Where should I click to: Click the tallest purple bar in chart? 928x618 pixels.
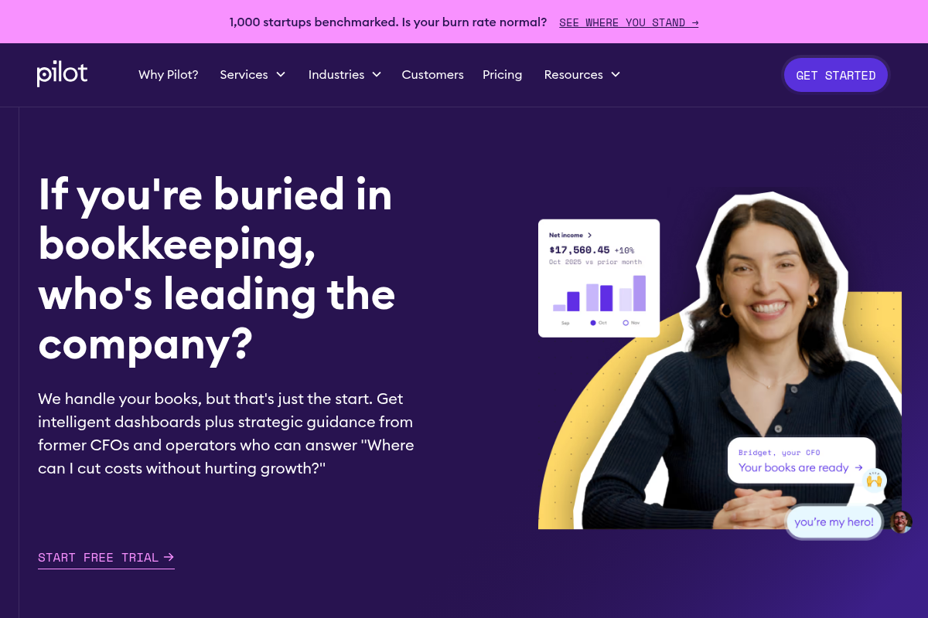pyautogui.click(x=640, y=294)
